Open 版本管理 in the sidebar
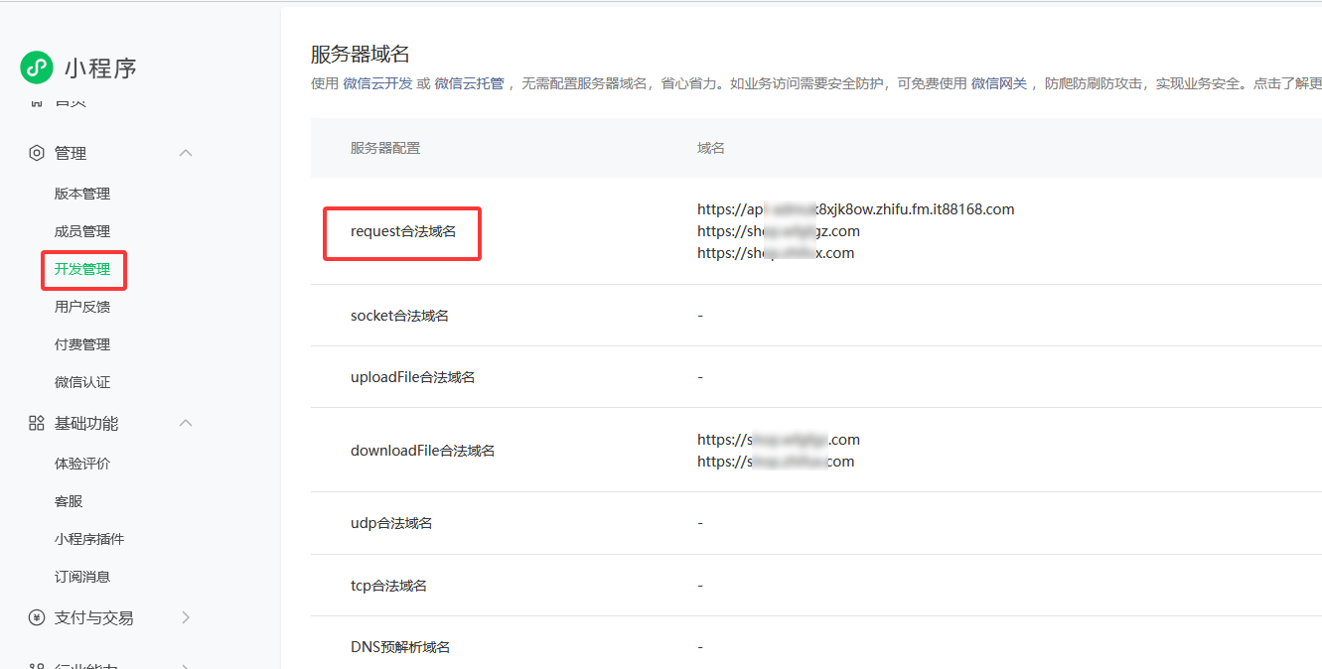 coord(82,194)
